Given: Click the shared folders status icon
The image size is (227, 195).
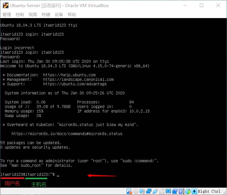Looking at the screenshot, I should [x=161, y=191].
